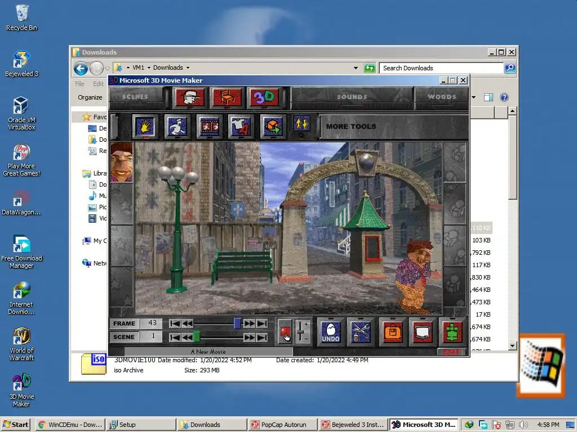Click the green Refresh button in Downloads
Image resolution: width=577 pixels, height=432 pixels.
[x=370, y=68]
